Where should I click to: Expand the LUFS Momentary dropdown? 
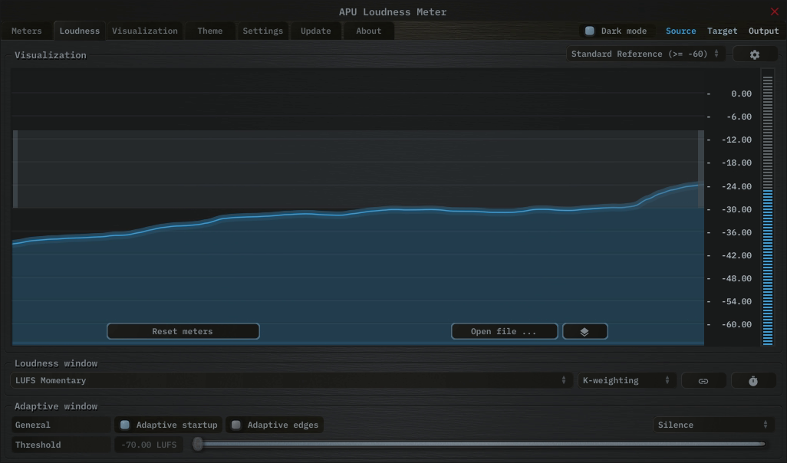(x=291, y=381)
